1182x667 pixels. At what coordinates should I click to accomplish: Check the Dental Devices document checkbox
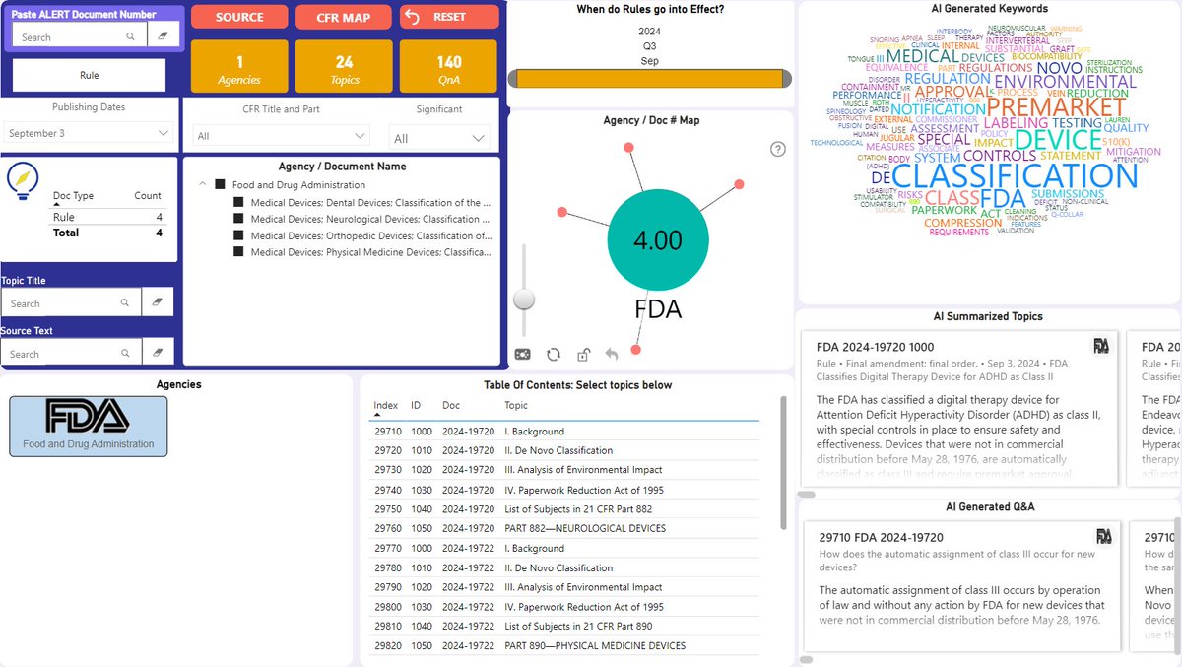[x=238, y=202]
